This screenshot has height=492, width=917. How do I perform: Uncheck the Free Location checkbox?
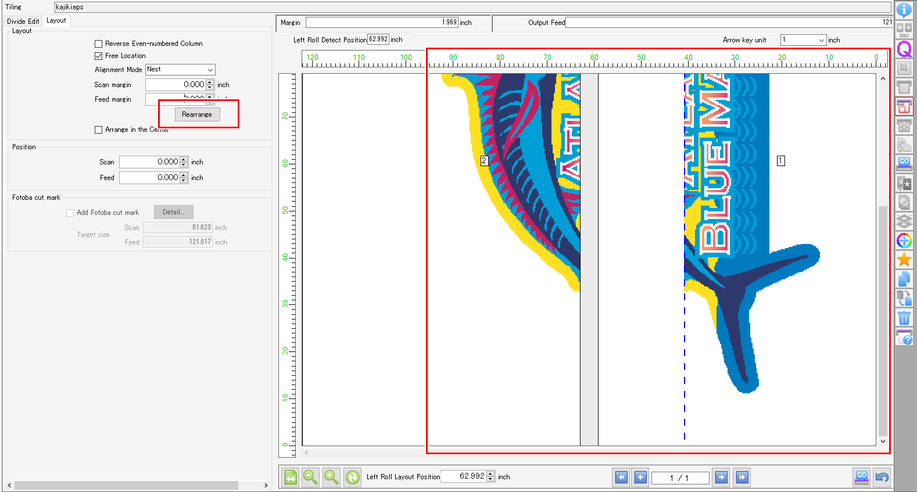point(99,56)
